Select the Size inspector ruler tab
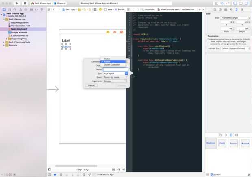The width and height of the screenshot is (252, 177). pos(237,9)
